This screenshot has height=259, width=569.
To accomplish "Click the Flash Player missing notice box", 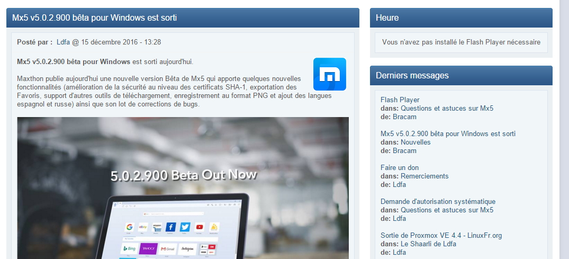I will 461,42.
